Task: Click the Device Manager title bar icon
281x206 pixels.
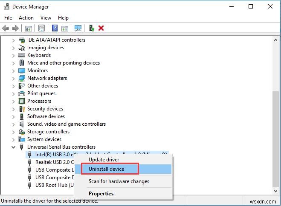Action: [x=7, y=7]
